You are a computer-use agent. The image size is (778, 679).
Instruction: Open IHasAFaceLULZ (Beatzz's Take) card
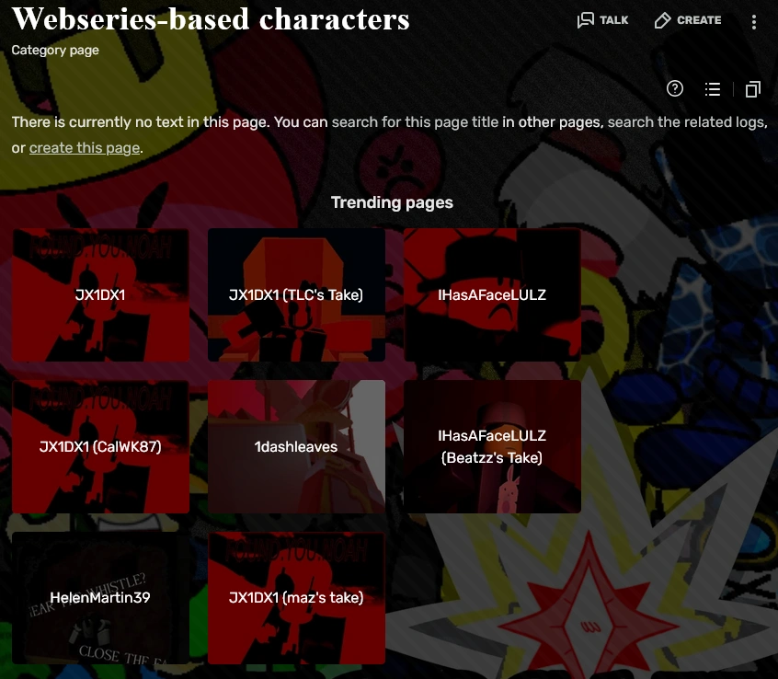(x=492, y=447)
